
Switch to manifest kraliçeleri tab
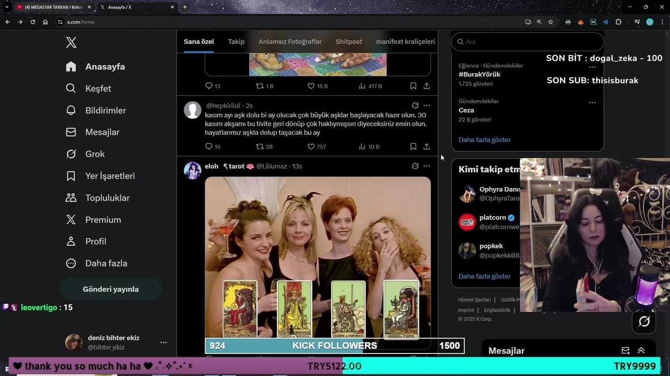406,42
